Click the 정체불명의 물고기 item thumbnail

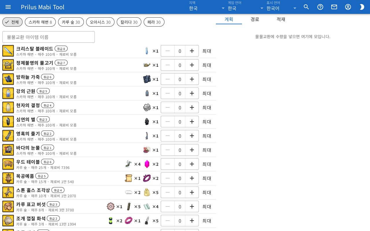tap(8, 65)
